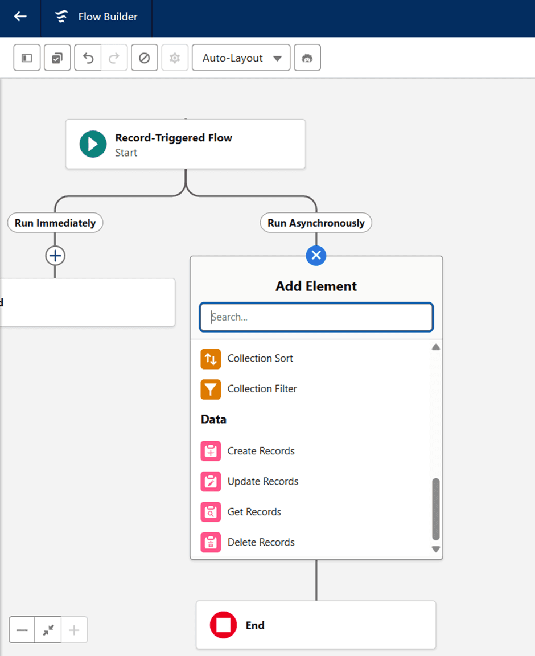This screenshot has height=656, width=535.
Task: Click the Data section heading
Action: coord(214,419)
